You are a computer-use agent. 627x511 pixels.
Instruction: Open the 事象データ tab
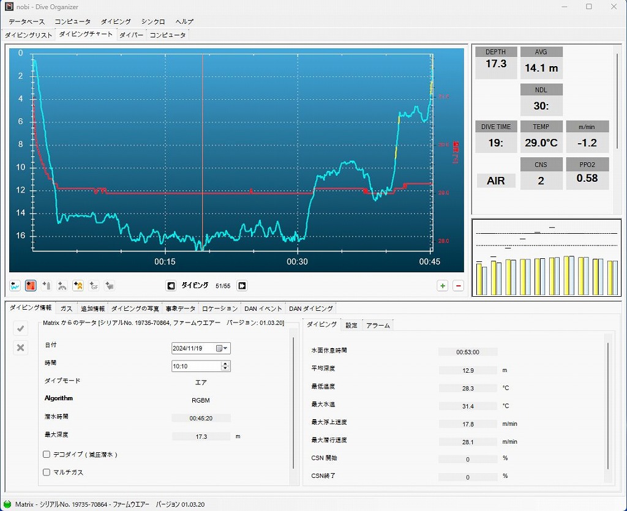pos(181,308)
